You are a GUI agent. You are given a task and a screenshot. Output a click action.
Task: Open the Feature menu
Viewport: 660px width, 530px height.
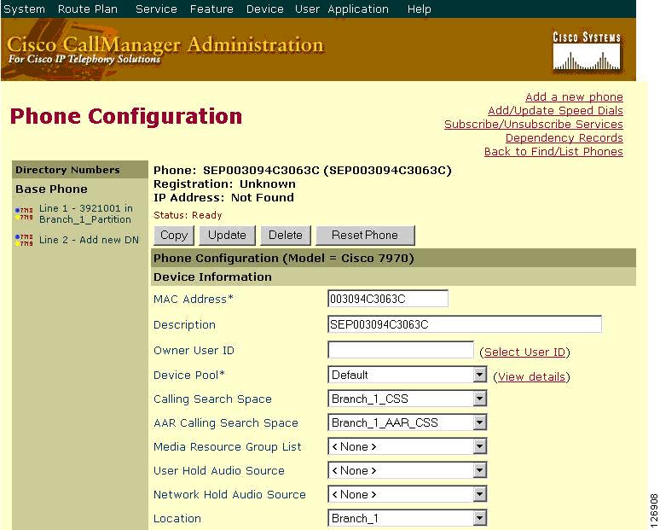[211, 9]
